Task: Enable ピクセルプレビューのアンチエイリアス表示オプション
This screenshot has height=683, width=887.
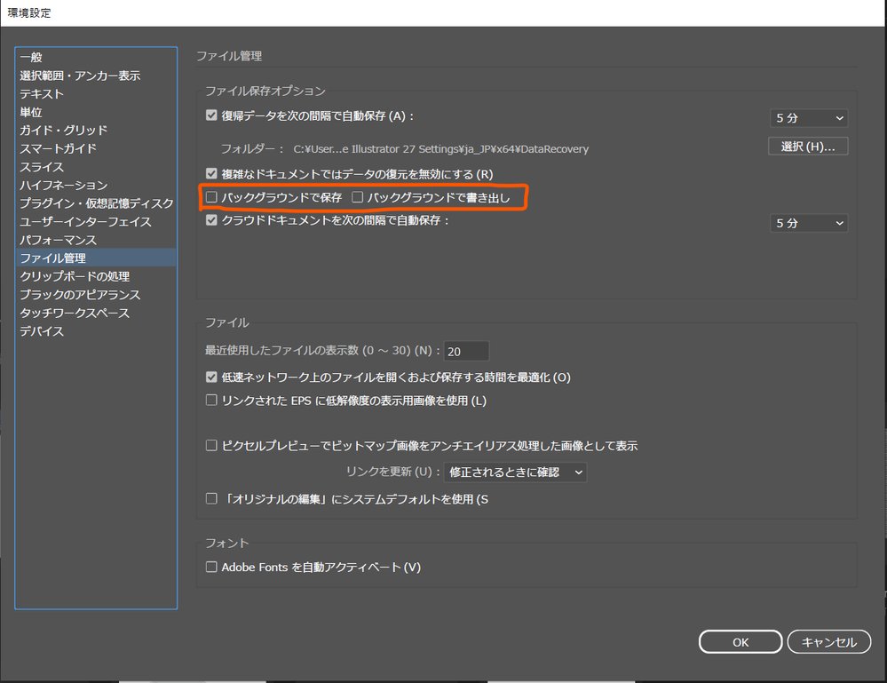Action: (210, 446)
